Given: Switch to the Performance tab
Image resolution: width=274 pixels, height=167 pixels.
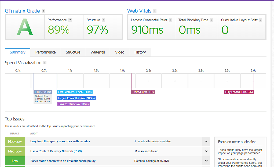Looking at the screenshot, I should click(45, 52).
